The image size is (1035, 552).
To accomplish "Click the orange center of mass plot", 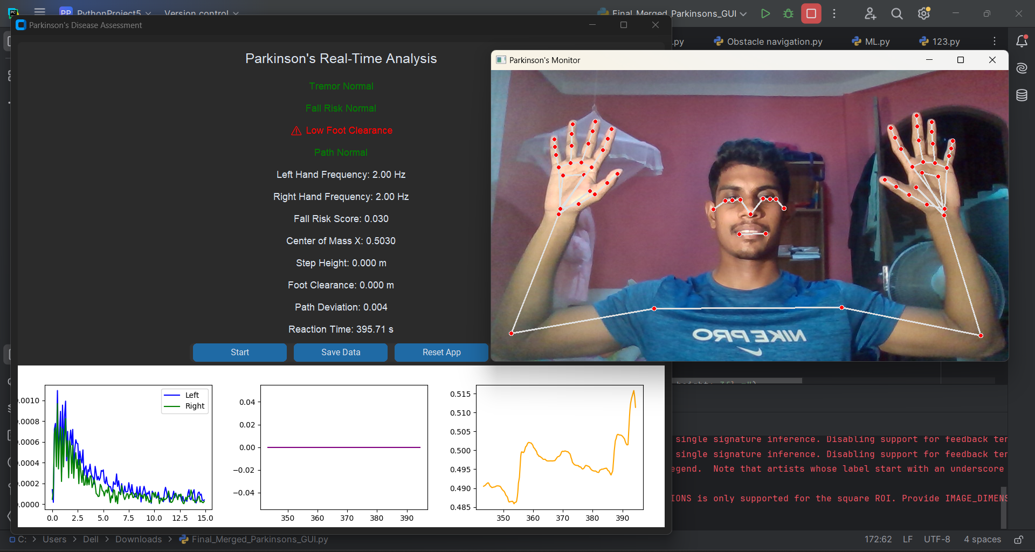I will pyautogui.click(x=560, y=447).
